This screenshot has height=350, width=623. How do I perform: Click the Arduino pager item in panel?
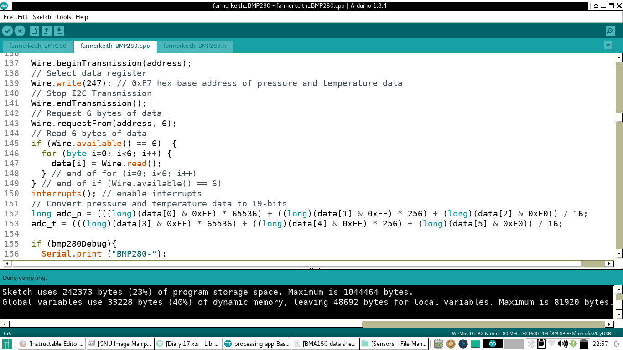point(493,344)
